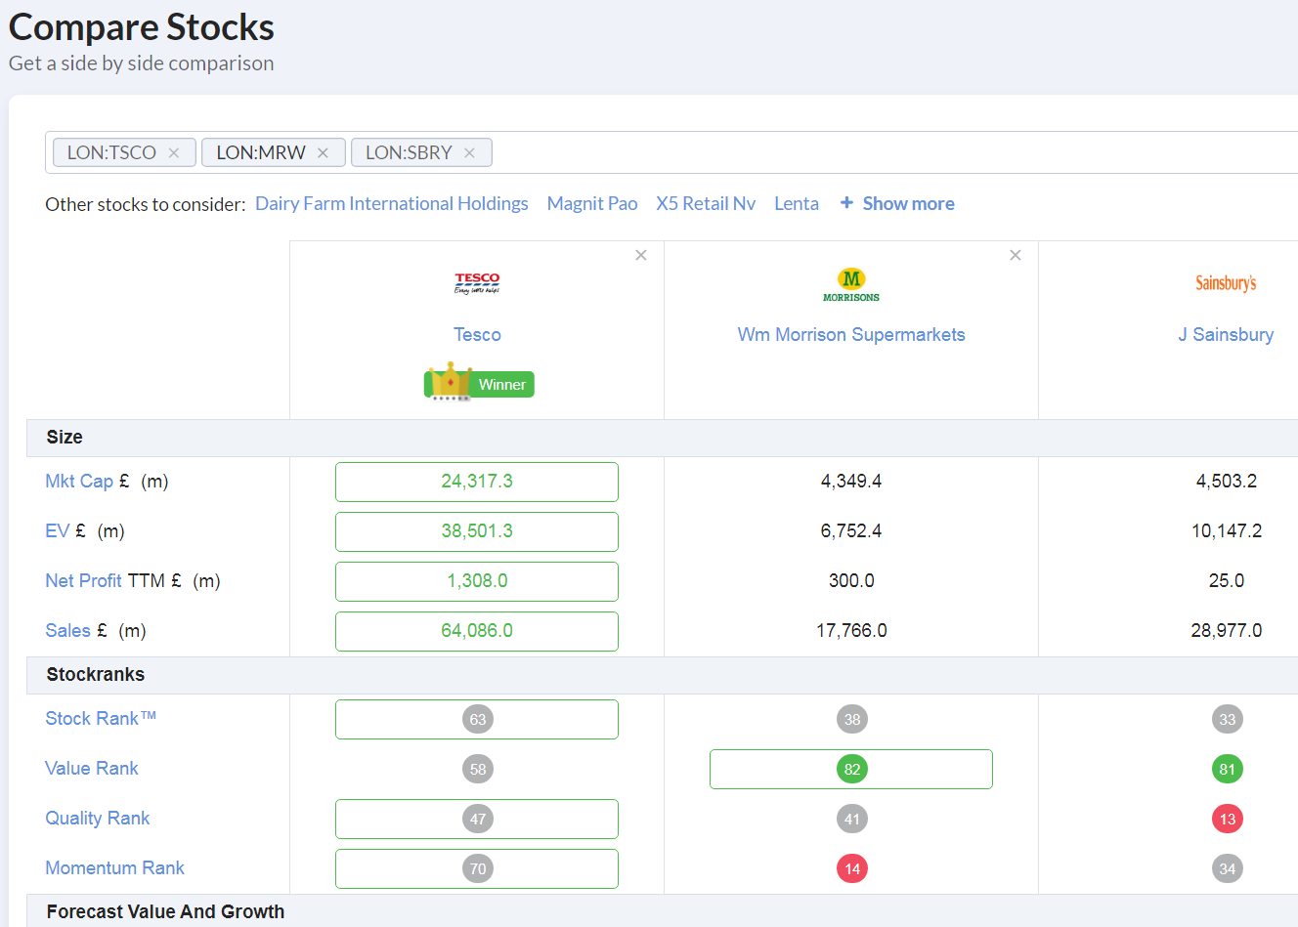The height and width of the screenshot is (927, 1298).
Task: Click the Sainsbury's logo
Action: coord(1226,283)
